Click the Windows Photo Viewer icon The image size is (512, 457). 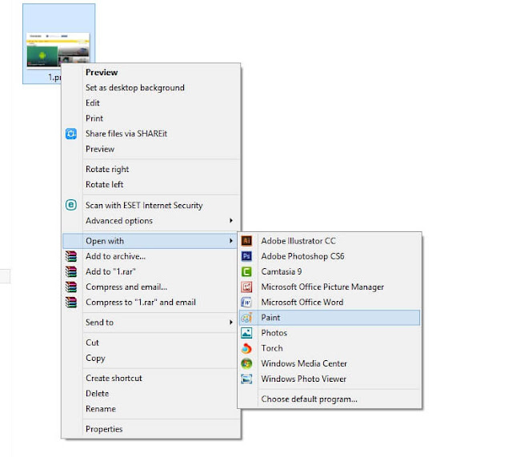pyautogui.click(x=246, y=379)
